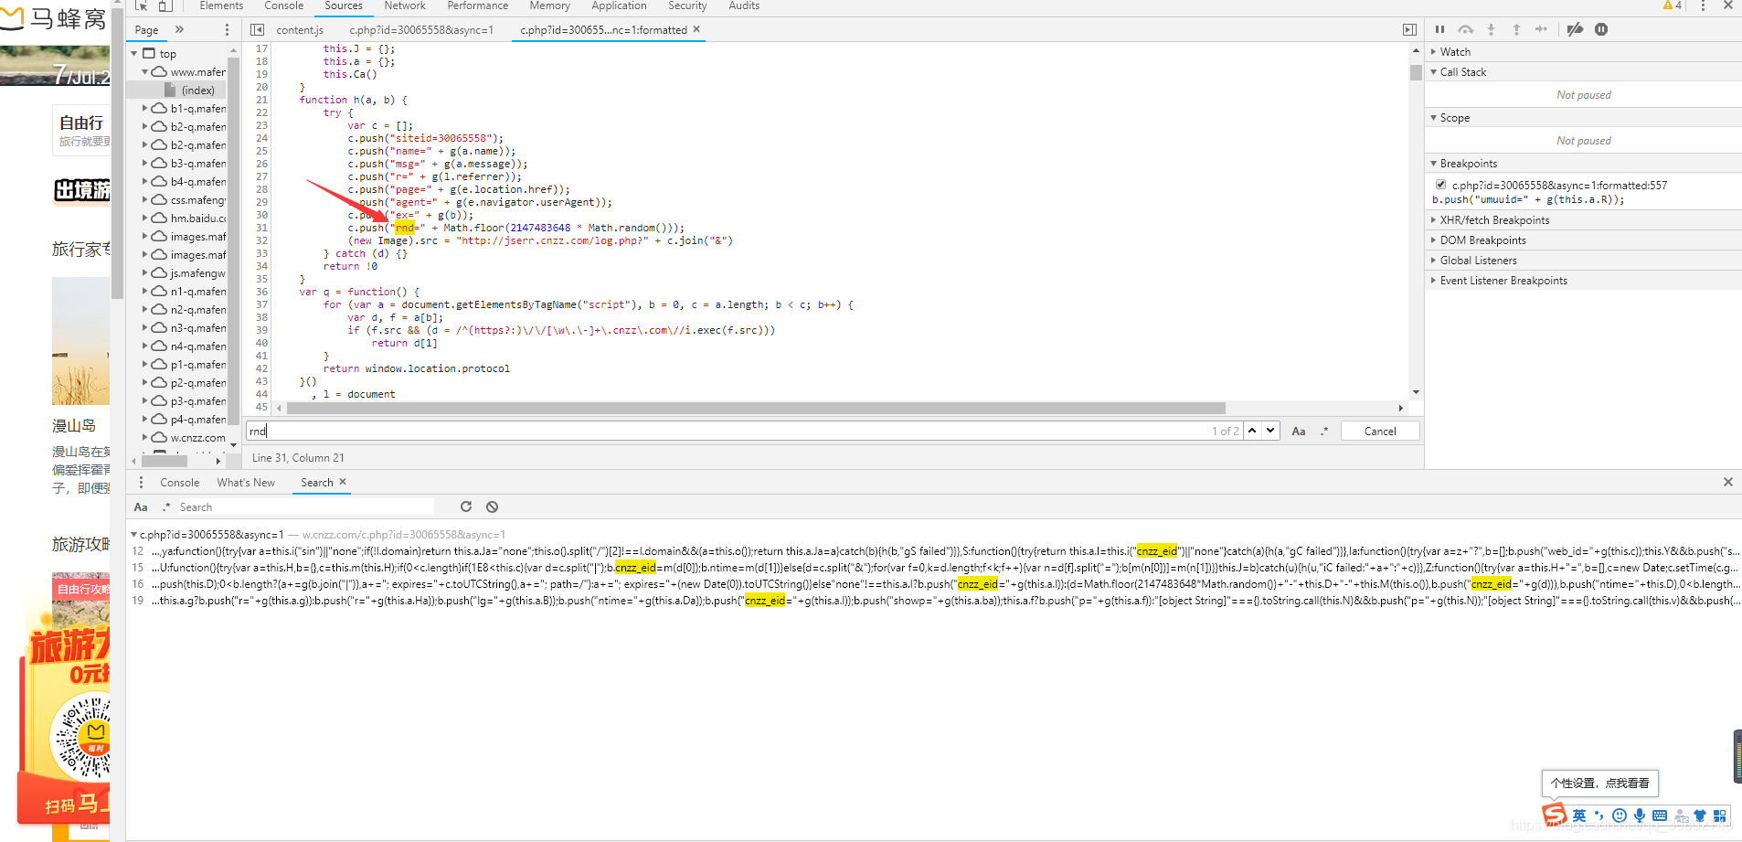This screenshot has width=1742, height=842.
Task: Open drawer three-dot menu
Action: tap(141, 483)
